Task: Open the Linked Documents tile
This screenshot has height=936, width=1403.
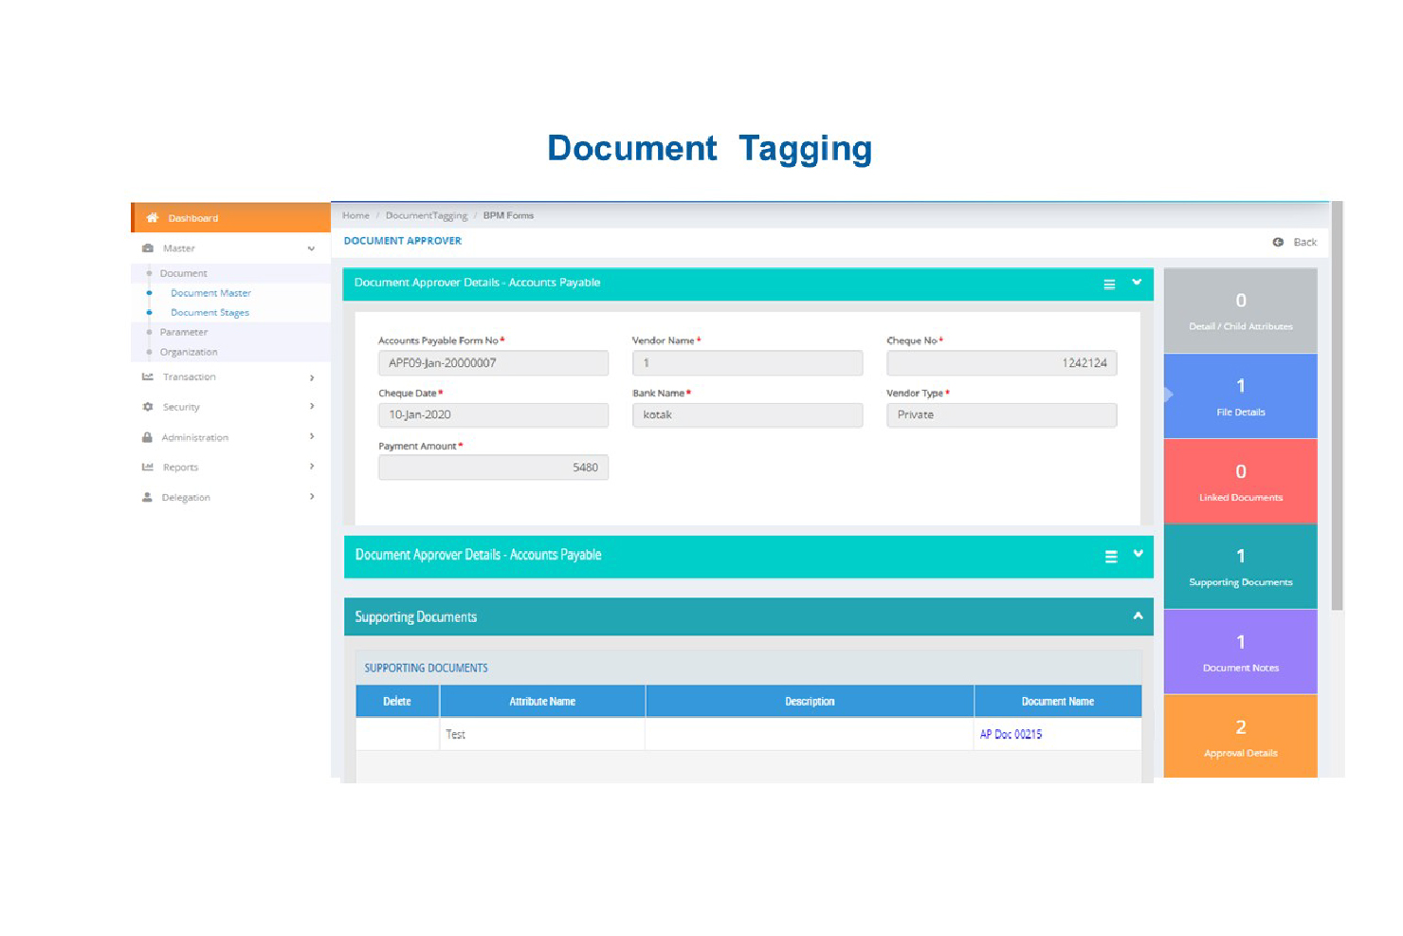Action: tap(1241, 482)
